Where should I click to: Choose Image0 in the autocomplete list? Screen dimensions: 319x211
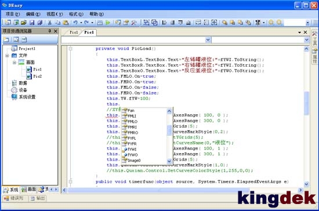tap(144, 161)
